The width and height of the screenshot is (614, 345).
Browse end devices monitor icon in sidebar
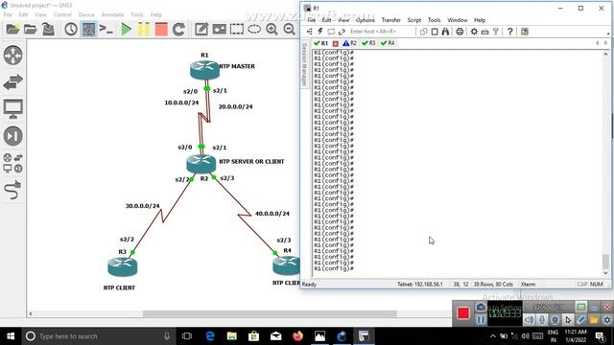pos(12,109)
